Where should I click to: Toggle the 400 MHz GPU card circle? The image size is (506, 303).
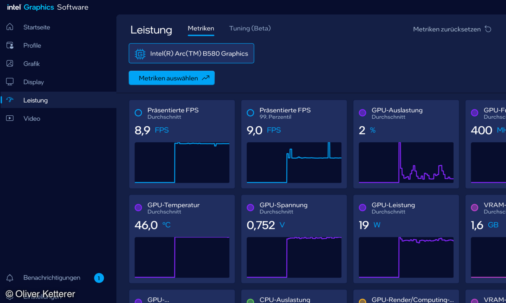pos(474,113)
